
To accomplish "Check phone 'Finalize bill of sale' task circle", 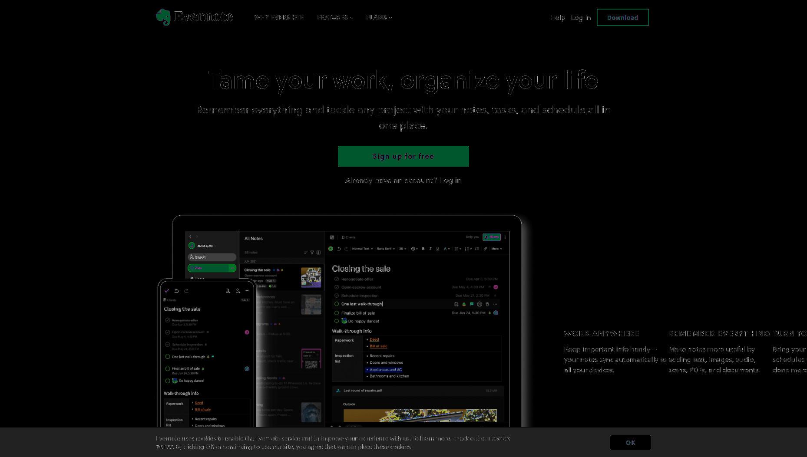I will click(x=168, y=369).
